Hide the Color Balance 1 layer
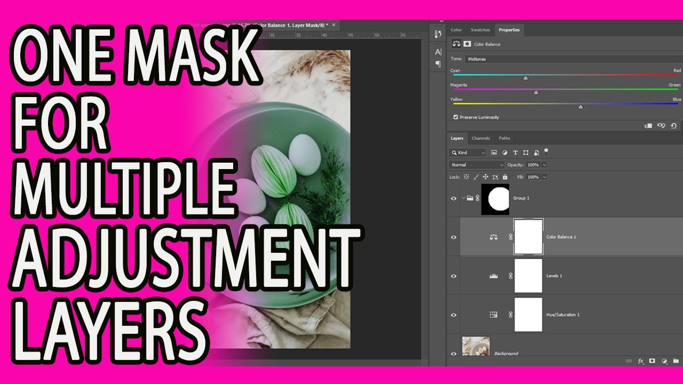683x384 pixels. click(454, 237)
